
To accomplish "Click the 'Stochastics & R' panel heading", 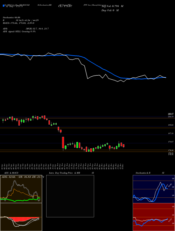I will [x=143, y=173].
